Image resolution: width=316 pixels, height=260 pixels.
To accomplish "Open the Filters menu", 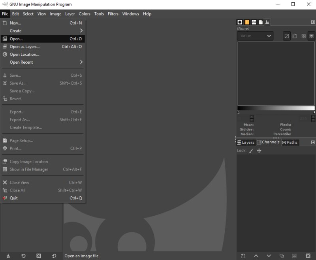I will pos(113,14).
